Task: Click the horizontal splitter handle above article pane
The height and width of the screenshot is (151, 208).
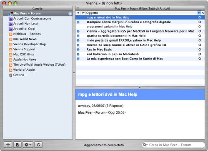Action: coord(140,88)
